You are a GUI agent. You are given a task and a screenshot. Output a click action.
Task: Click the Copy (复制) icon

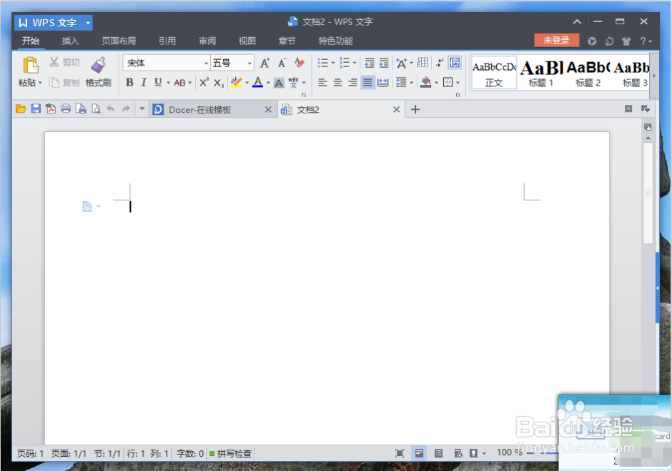coord(54,83)
